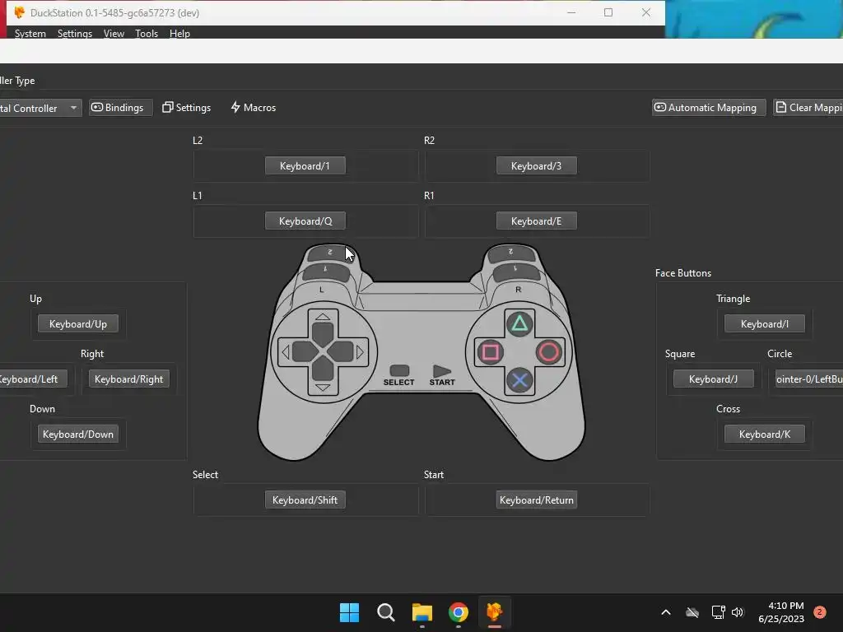Open Windows Search from taskbar

point(386,612)
